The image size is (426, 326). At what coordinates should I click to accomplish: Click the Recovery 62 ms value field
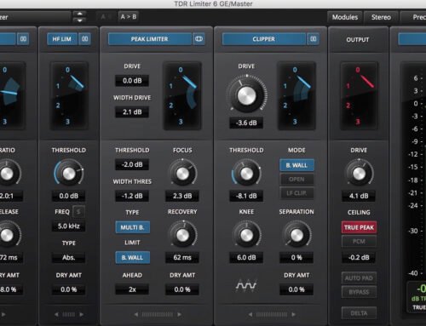(182, 258)
